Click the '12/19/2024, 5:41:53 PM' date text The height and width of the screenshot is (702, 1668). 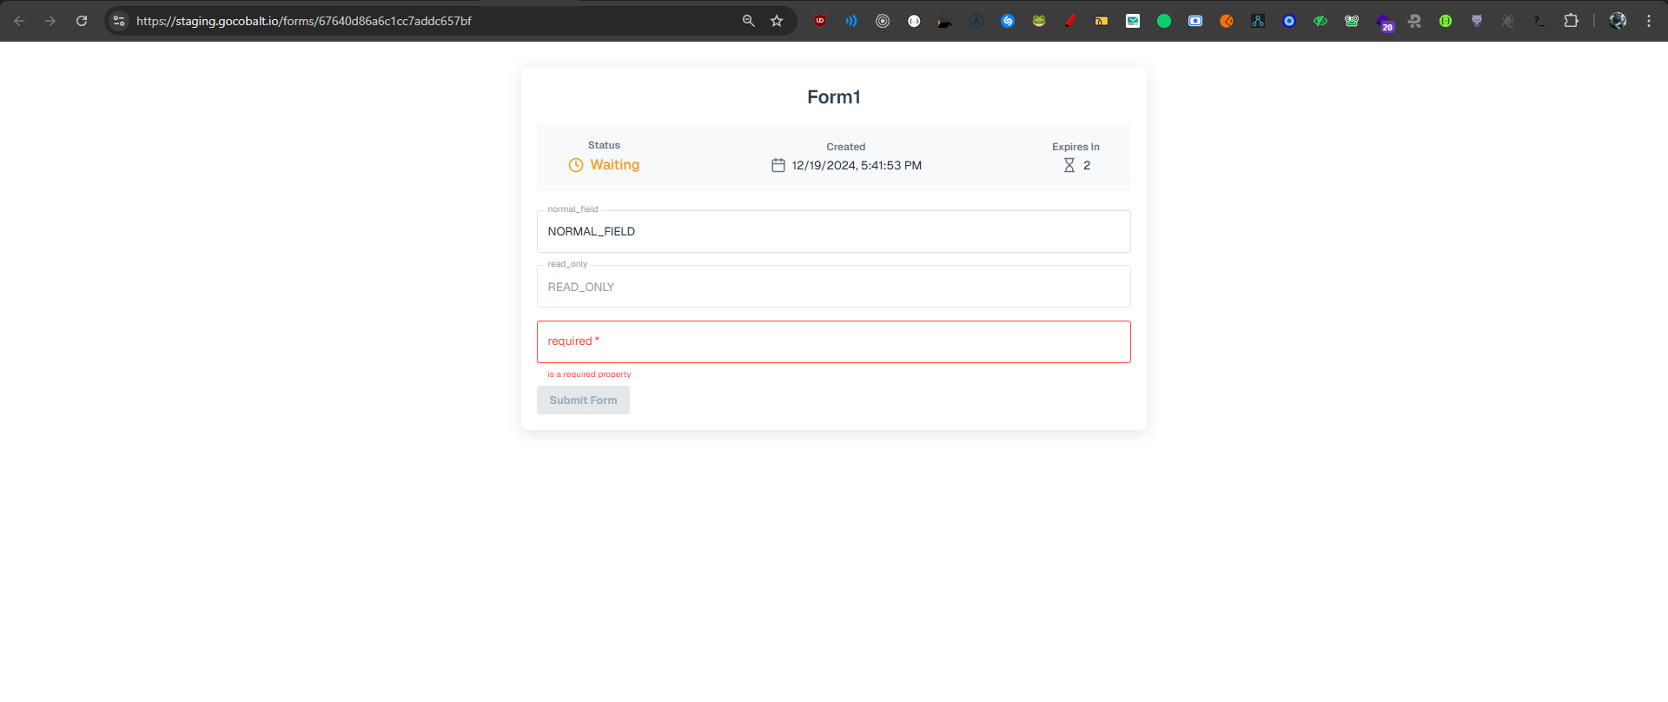pyautogui.click(x=857, y=165)
